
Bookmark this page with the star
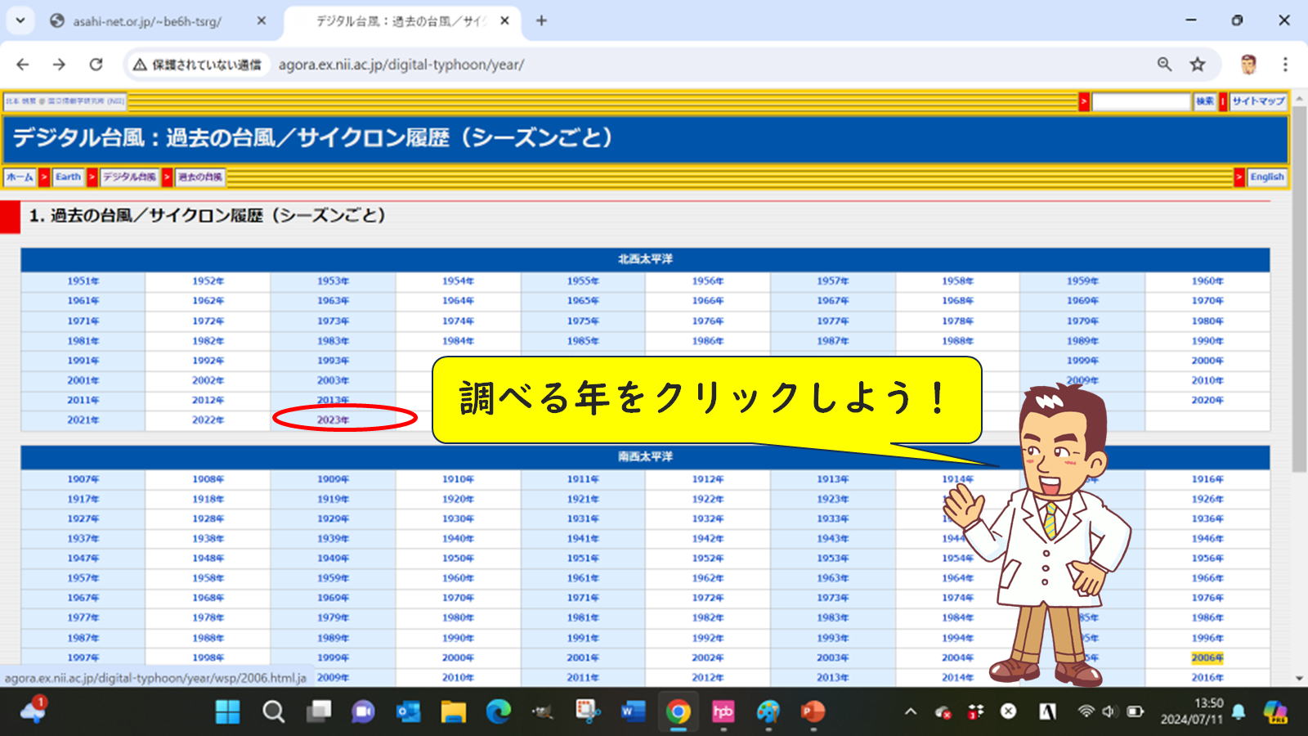coord(1198,65)
